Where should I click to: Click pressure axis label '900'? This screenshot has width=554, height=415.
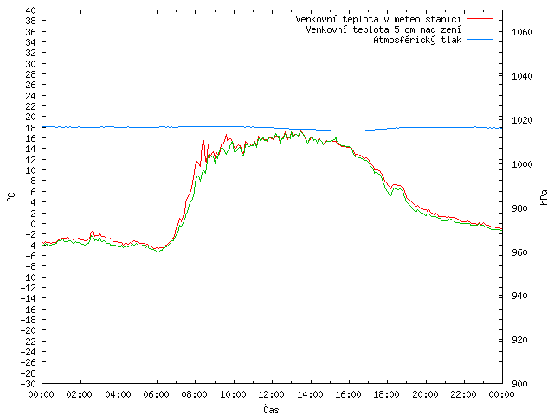click(519, 384)
